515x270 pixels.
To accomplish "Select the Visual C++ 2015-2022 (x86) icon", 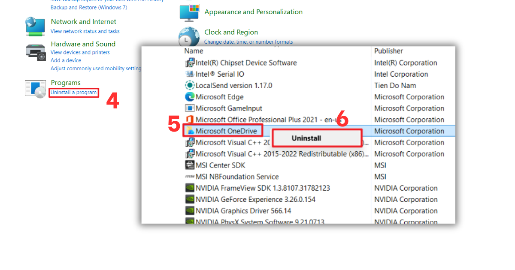I will click(190, 154).
